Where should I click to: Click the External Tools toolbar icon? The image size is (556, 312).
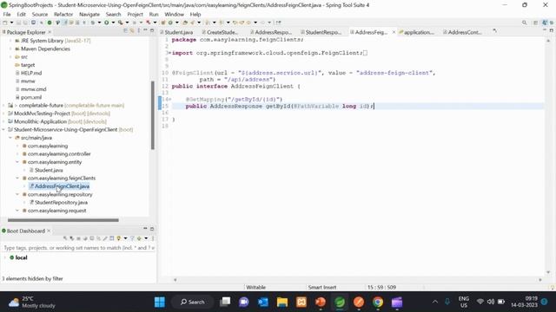pyautogui.click(x=121, y=23)
